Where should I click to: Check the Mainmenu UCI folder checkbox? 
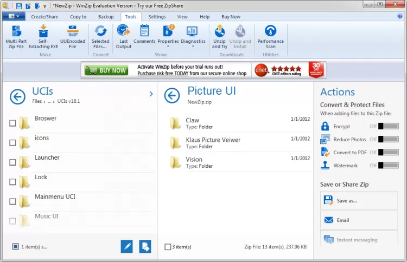[x=12, y=201]
